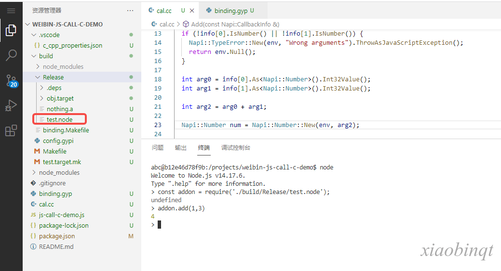Open .gitignore in the explorer
501x271 pixels.
(52, 183)
